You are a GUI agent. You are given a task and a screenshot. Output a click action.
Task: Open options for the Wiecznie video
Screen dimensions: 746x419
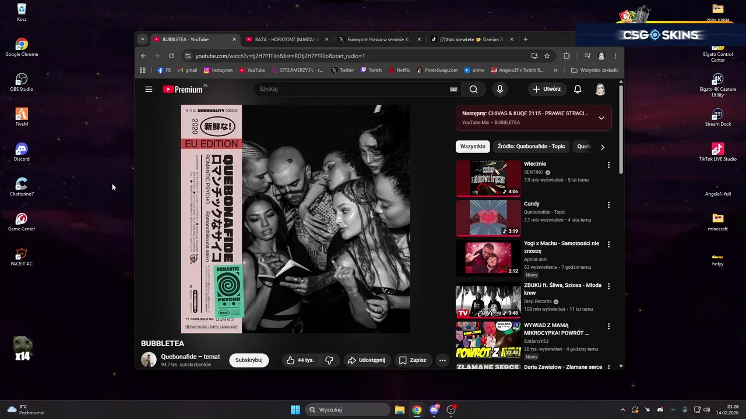[x=608, y=165]
